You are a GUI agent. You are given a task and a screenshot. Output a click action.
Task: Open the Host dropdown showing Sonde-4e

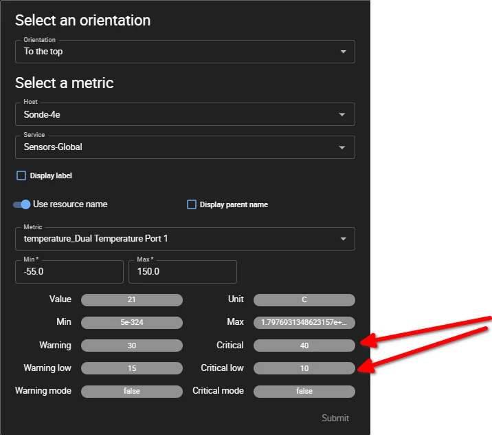tap(185, 114)
